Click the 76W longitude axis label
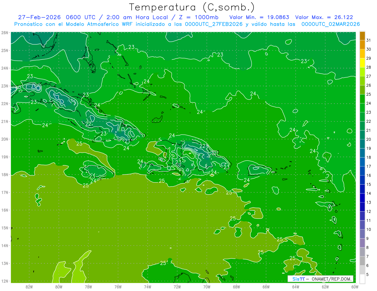 [118, 287]
